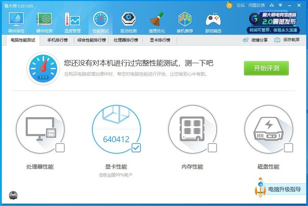Enable the 内存性能 checkbox
Image resolution: width=308 pixels, height=206 pixels.
pyautogui.click(x=213, y=148)
